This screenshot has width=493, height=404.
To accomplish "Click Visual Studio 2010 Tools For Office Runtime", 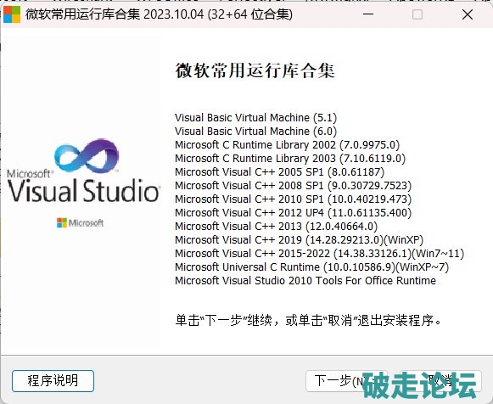I will (x=305, y=280).
